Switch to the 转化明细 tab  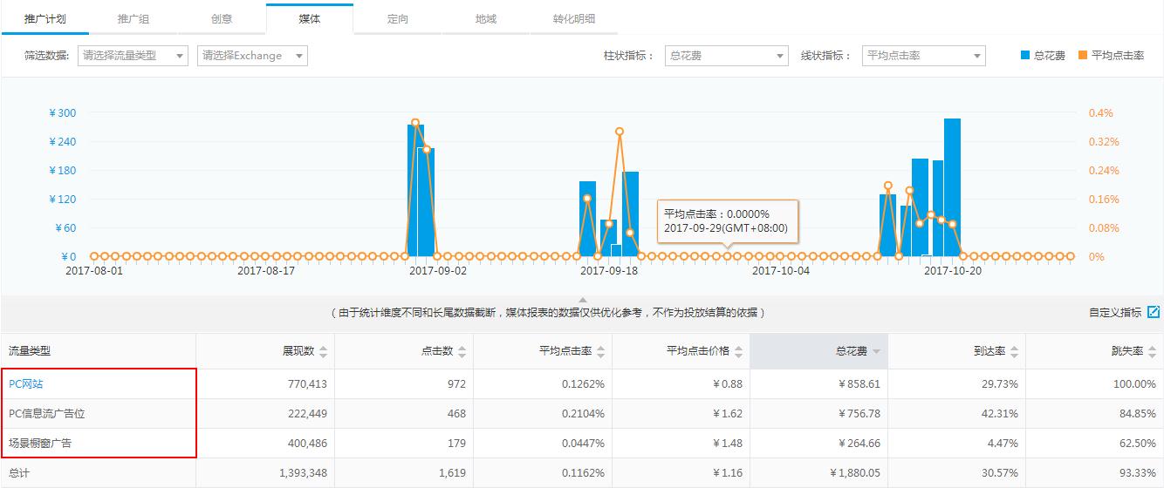pos(574,18)
